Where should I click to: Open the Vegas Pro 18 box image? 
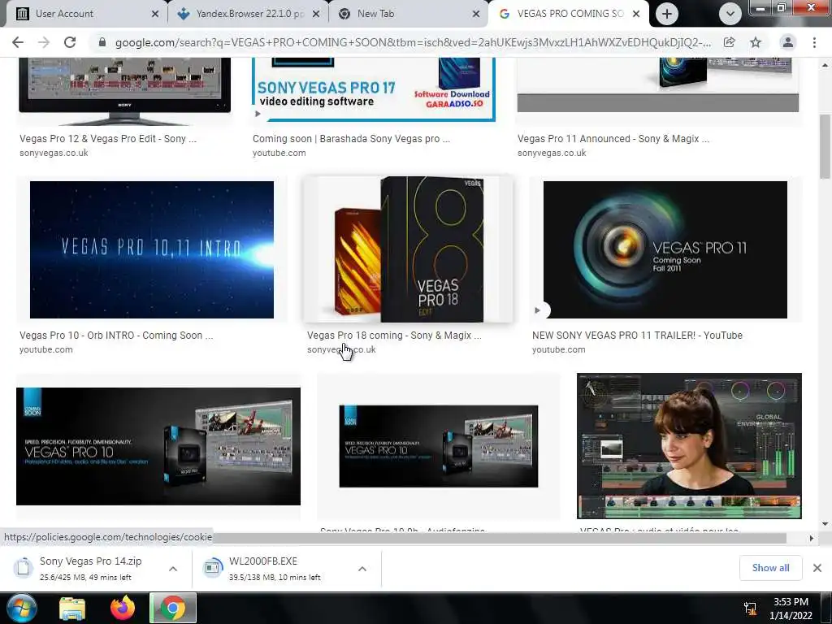pos(408,249)
